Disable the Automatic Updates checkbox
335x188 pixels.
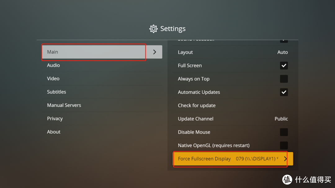point(284,92)
